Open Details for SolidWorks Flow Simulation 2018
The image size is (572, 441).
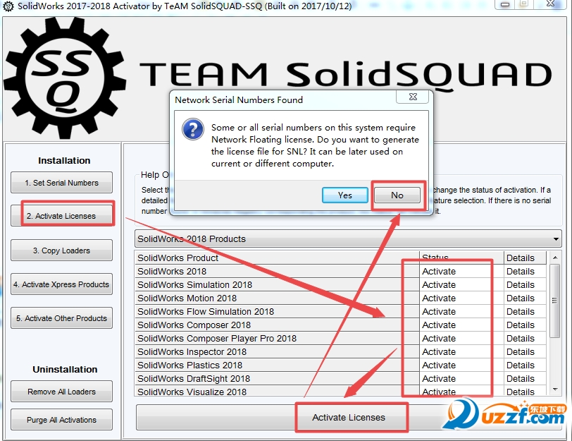[525, 312]
